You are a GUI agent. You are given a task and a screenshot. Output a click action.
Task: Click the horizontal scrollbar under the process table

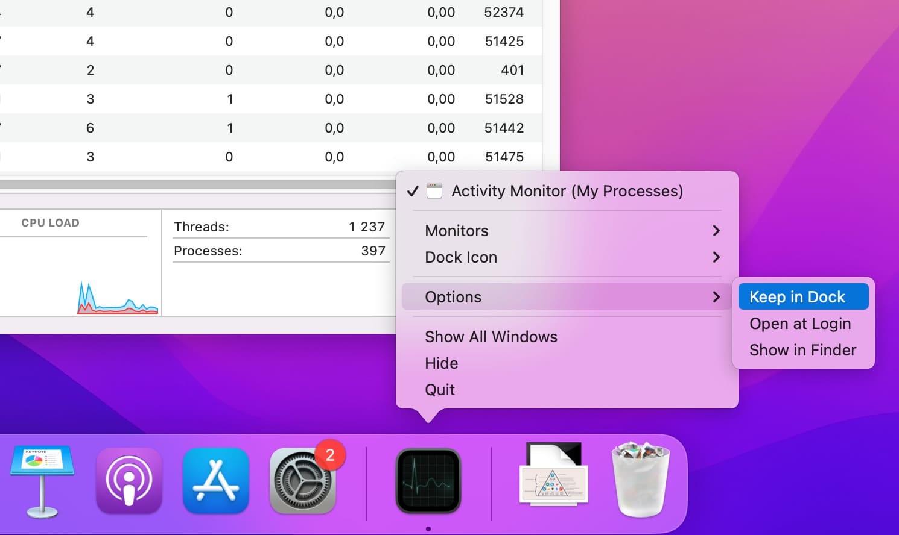[197, 184]
